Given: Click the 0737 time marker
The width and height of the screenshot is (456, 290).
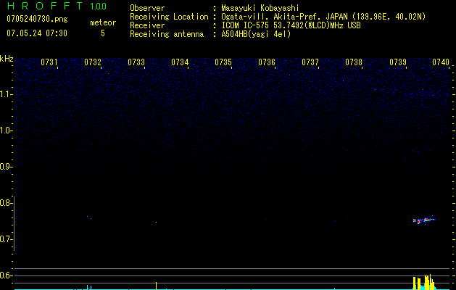Looking at the screenshot, I should 310,62.
